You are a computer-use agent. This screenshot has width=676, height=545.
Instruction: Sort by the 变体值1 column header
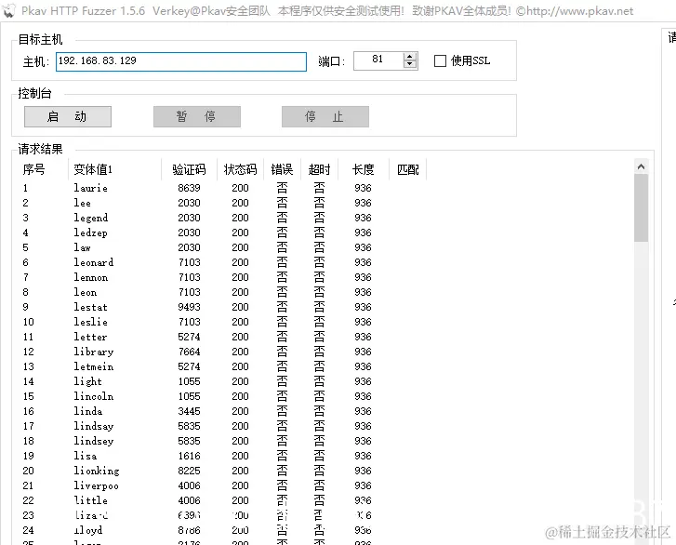pos(114,169)
